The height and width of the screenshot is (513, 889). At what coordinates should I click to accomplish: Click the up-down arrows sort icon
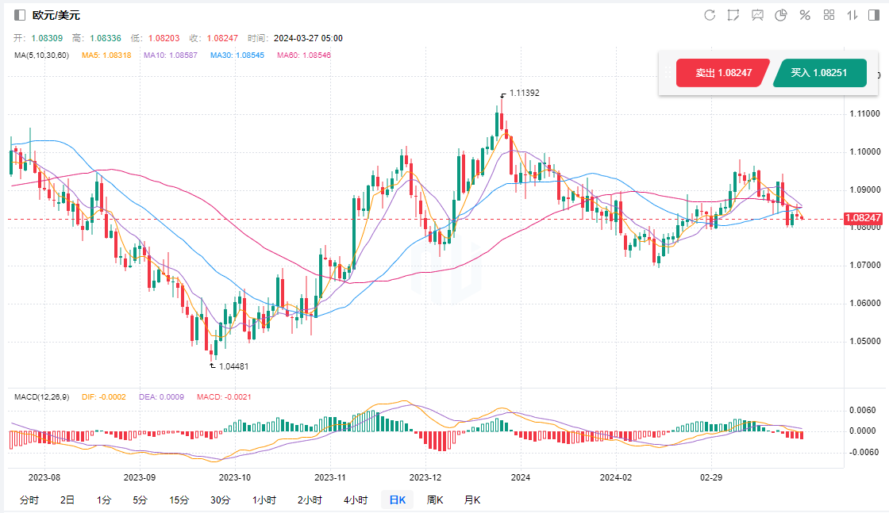[852, 15]
